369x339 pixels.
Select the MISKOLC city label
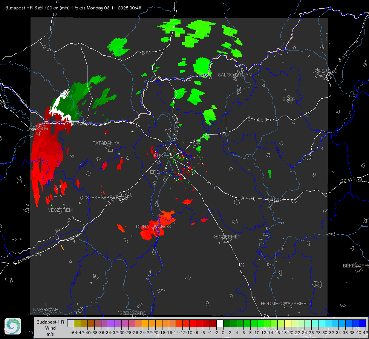coord(327,71)
